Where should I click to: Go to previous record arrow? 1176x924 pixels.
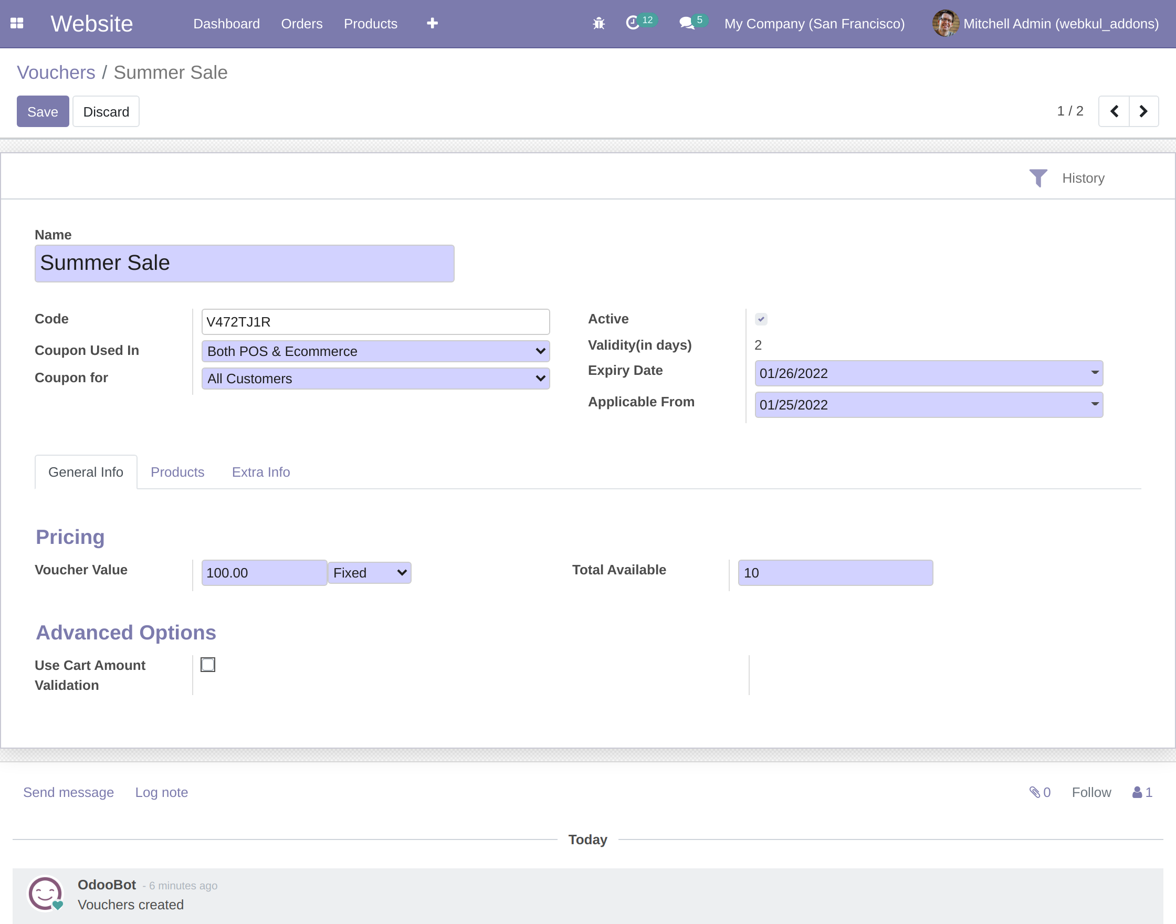coord(1114,111)
